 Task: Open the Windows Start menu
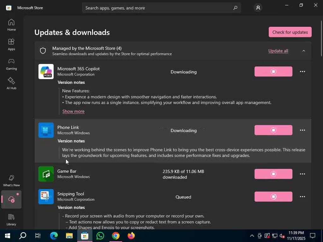(8, 236)
